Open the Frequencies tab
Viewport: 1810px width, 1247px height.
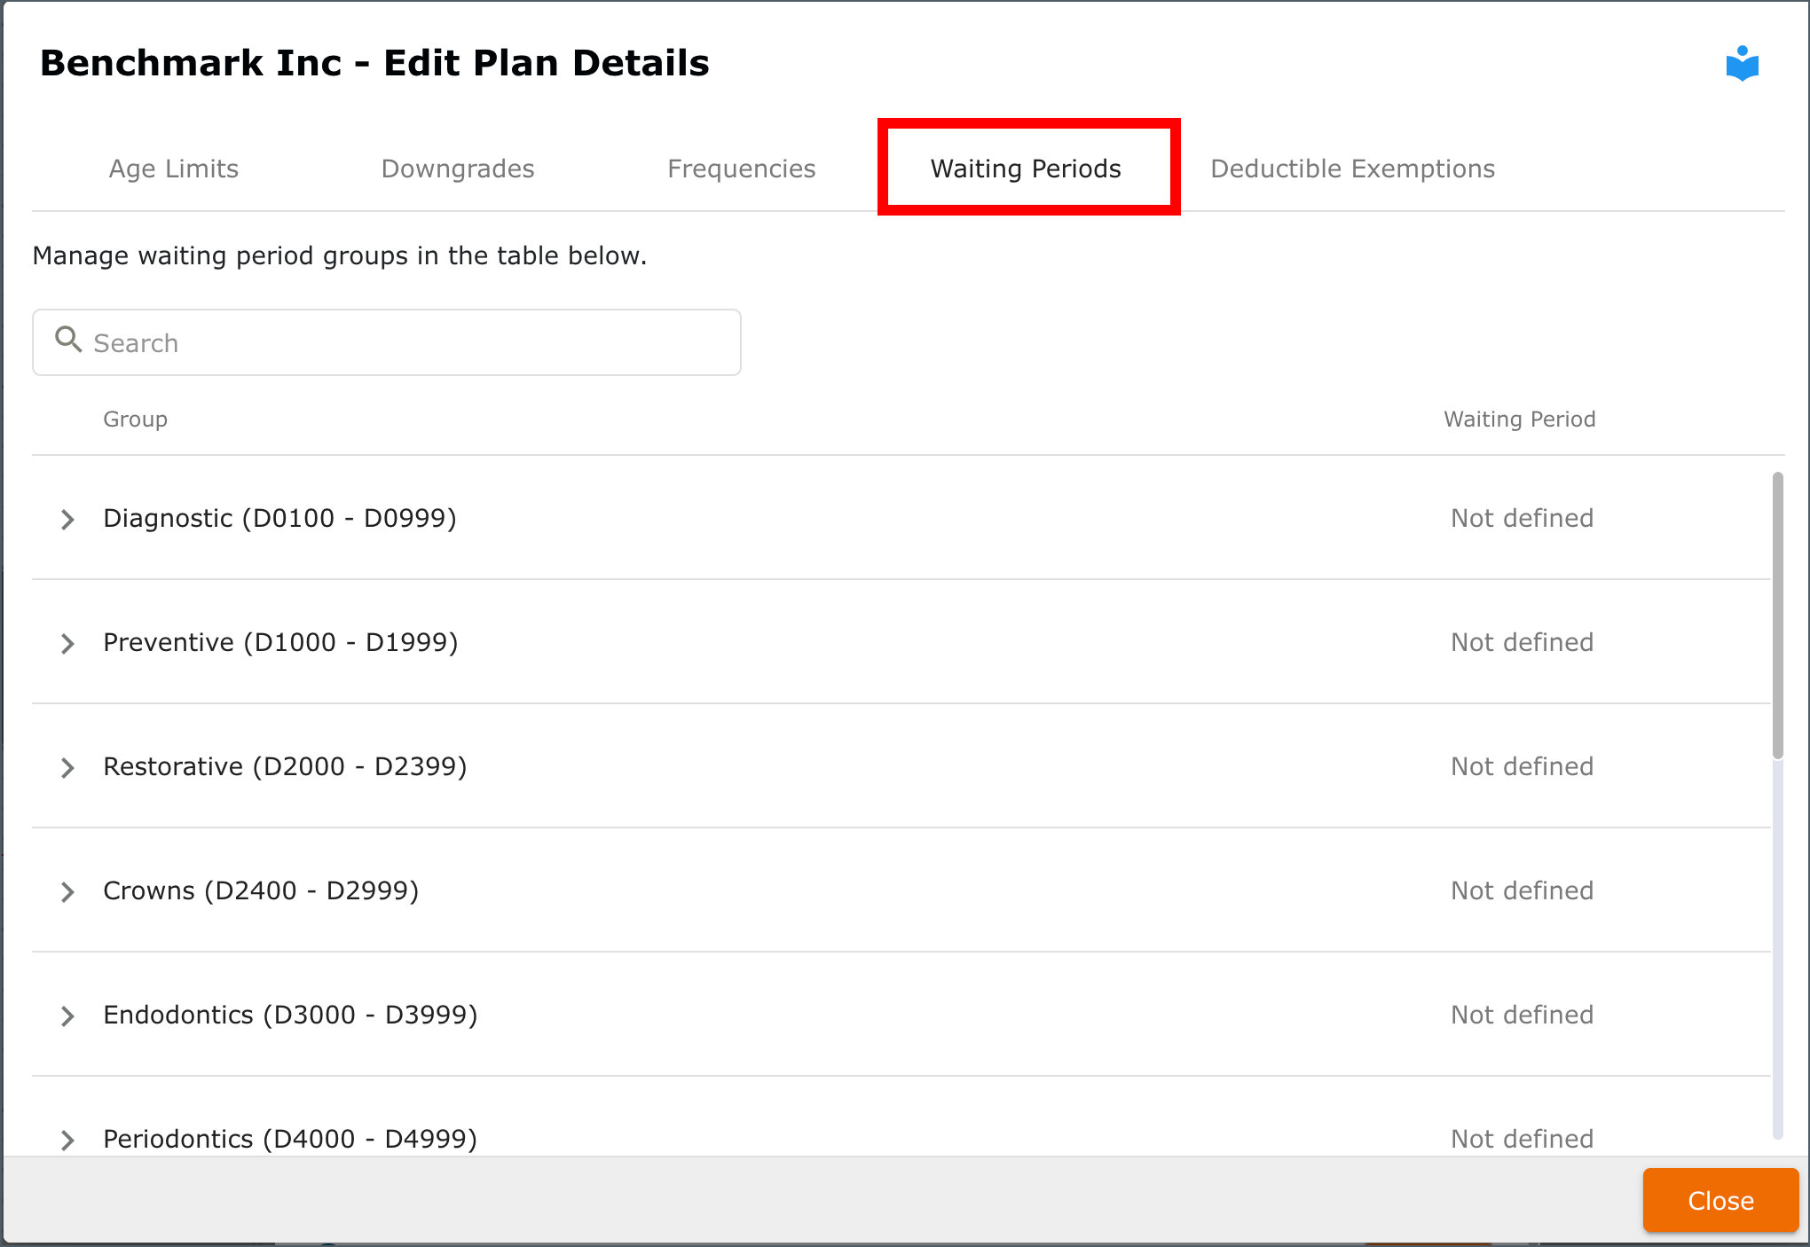click(742, 169)
